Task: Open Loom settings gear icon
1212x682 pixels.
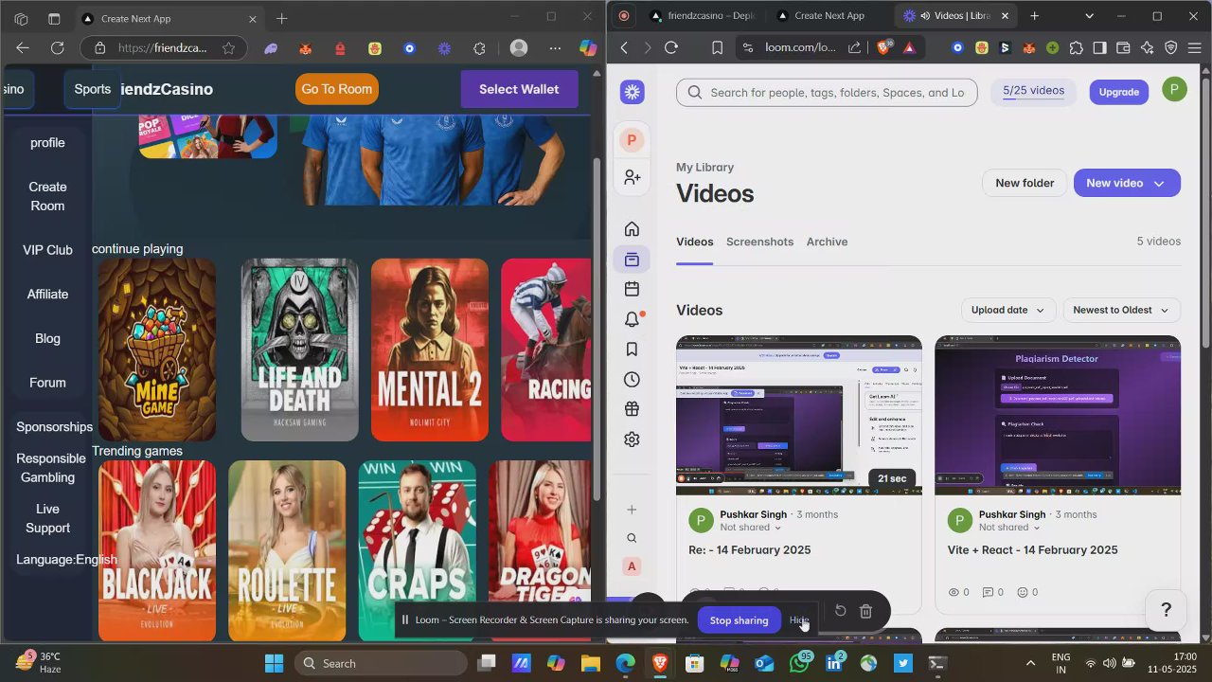Action: tap(632, 440)
